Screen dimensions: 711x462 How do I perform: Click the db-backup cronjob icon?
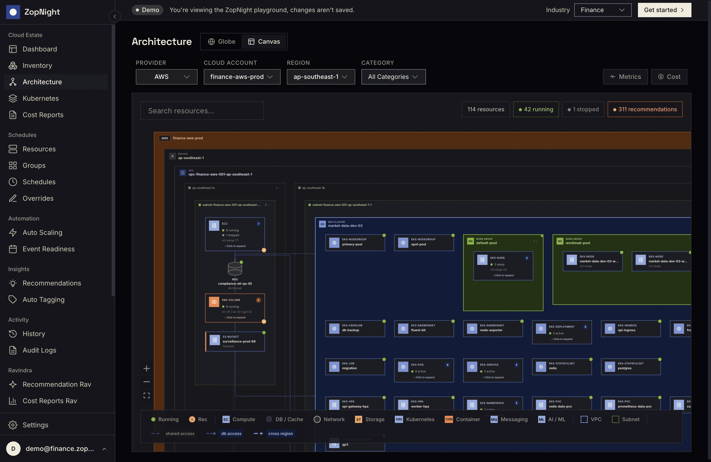pos(334,329)
